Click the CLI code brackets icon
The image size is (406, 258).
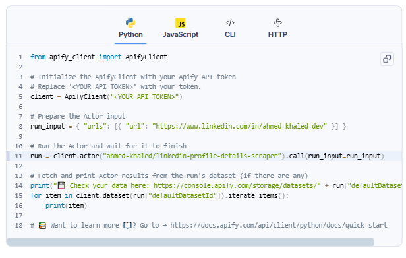230,23
